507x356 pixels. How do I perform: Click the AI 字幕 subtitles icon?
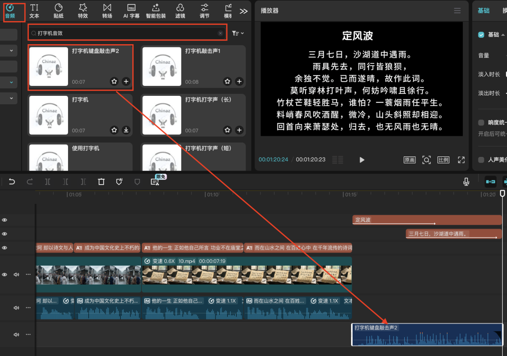[x=131, y=10]
